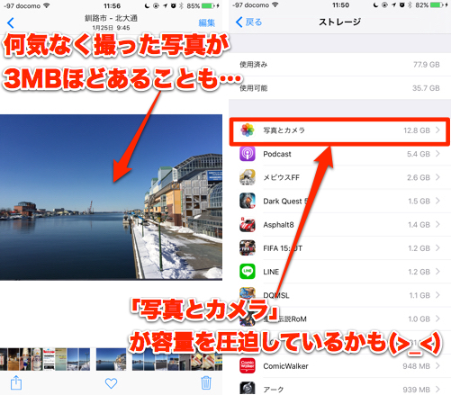Select the Asphalt8 label text

278,225
